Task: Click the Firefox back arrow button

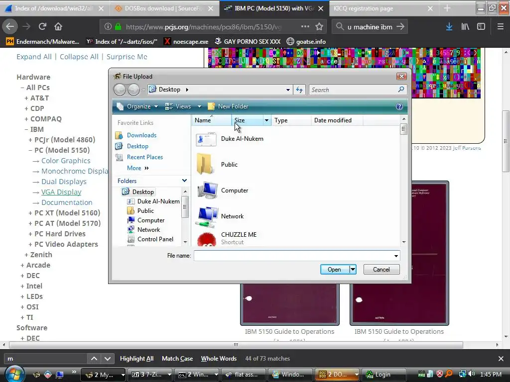Action: coord(10,26)
